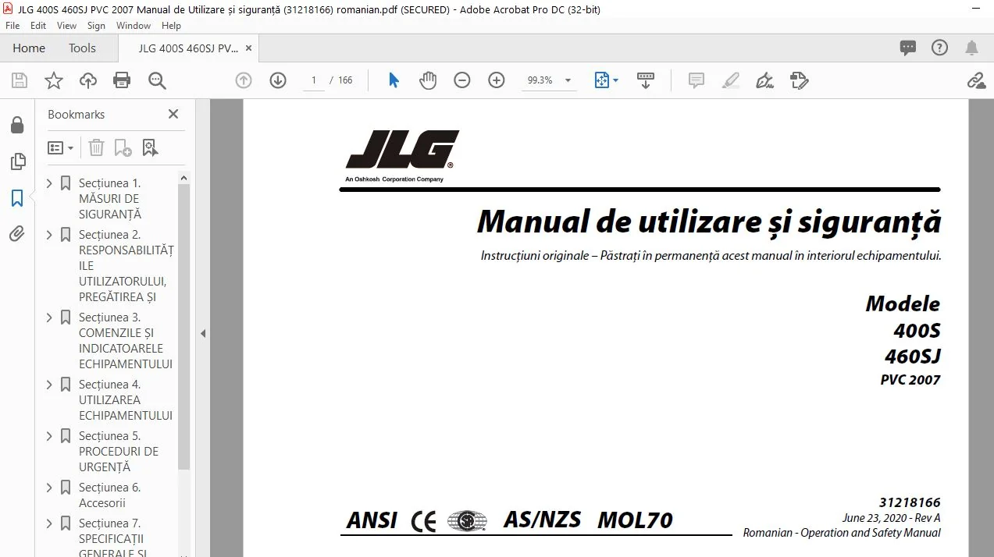This screenshot has height=557, width=994.
Task: Open bookmark Secțiunea 5. PROCEDURI DE URGENȚĂ
Action: tap(118, 452)
